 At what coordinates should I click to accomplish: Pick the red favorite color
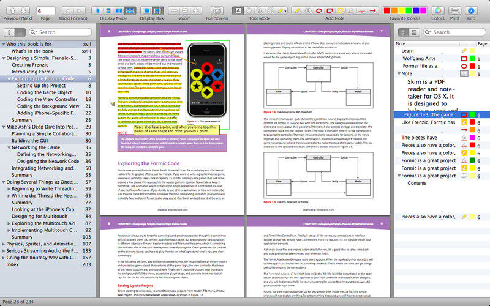387,10
